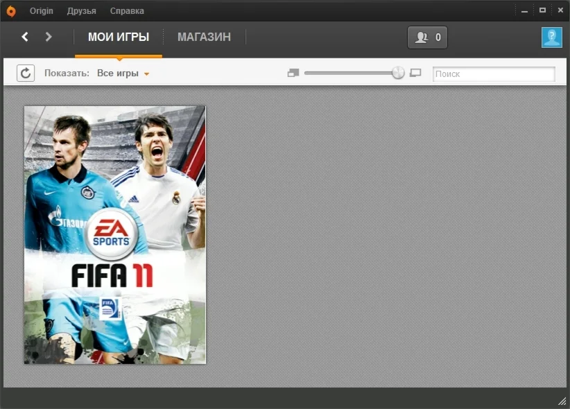
Task: Select the FIFA 11 game cover
Action: click(115, 234)
